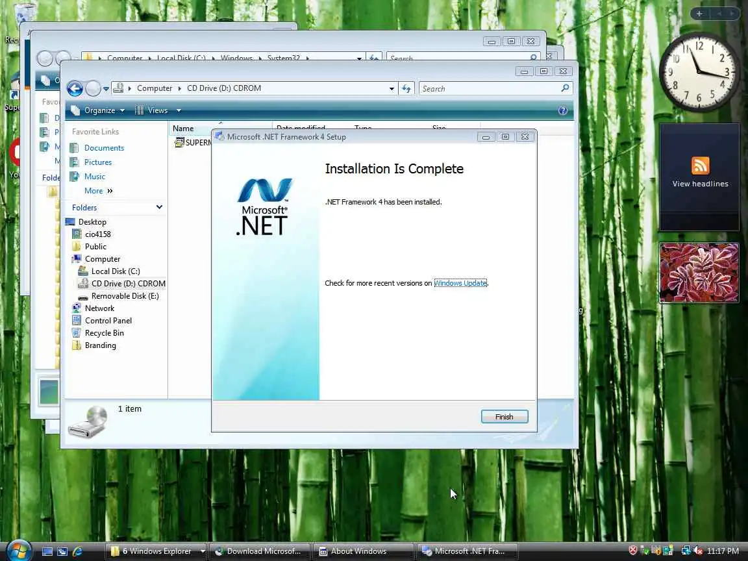Click Computer in the address breadcrumb

[x=154, y=88]
